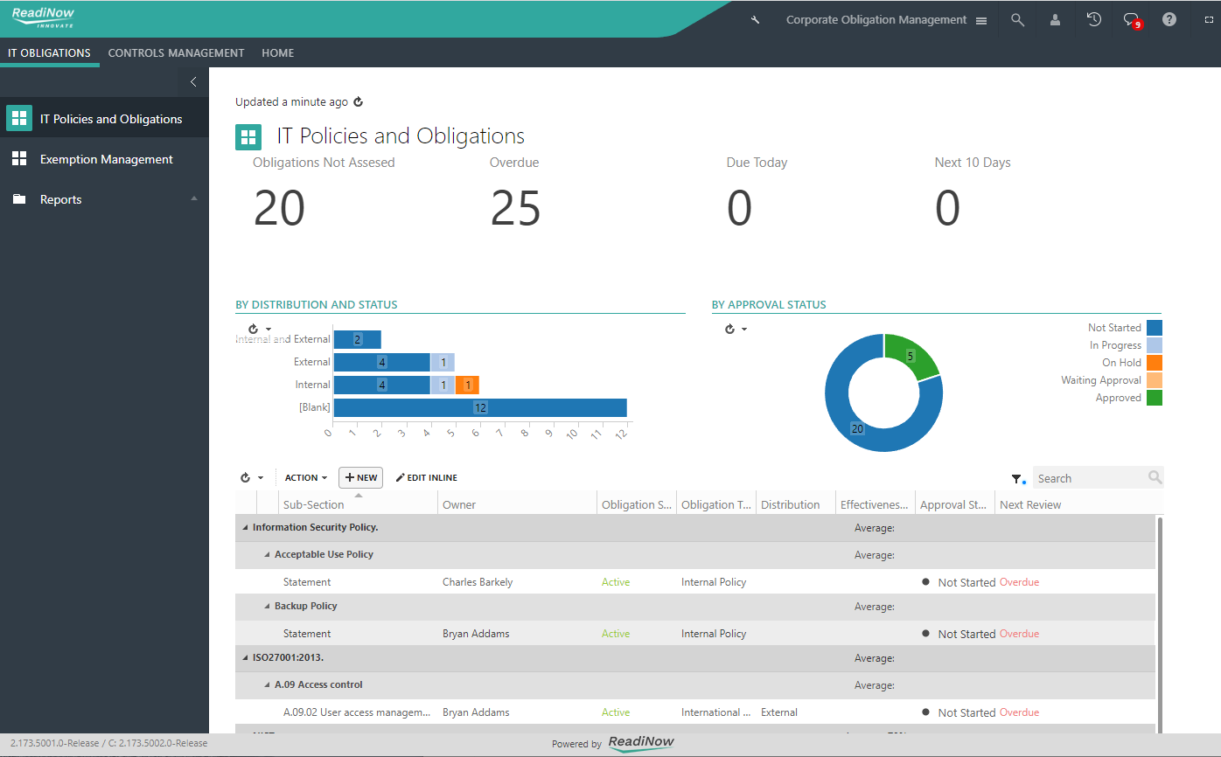
Task: Open the history clock icon
Action: coord(1093,19)
